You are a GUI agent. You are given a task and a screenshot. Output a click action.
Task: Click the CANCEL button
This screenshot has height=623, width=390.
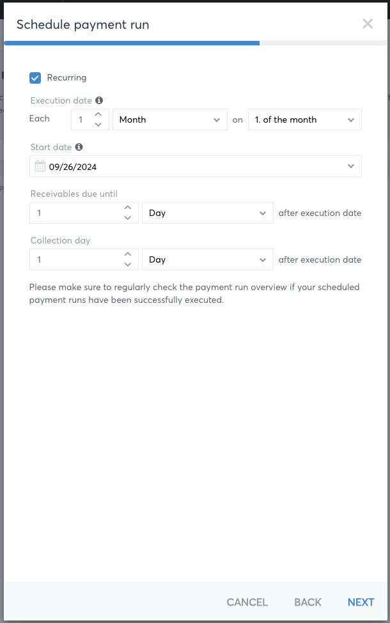tap(247, 603)
